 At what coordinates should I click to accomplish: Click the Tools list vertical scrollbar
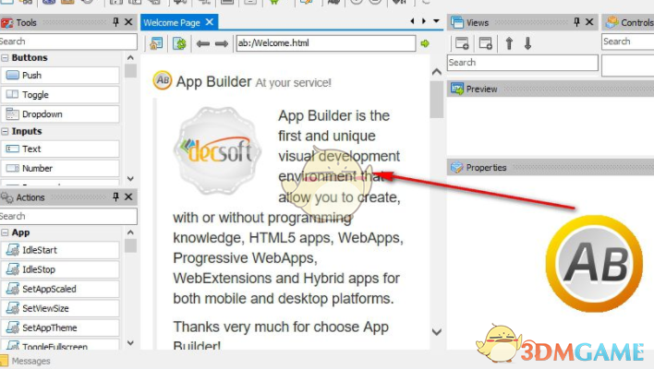tap(130, 120)
